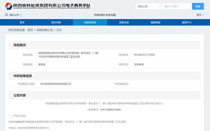This screenshot has width=210, height=131.
Task: Click 采购结果公告 in the breadcrumb trail
Action: click(x=45, y=30)
